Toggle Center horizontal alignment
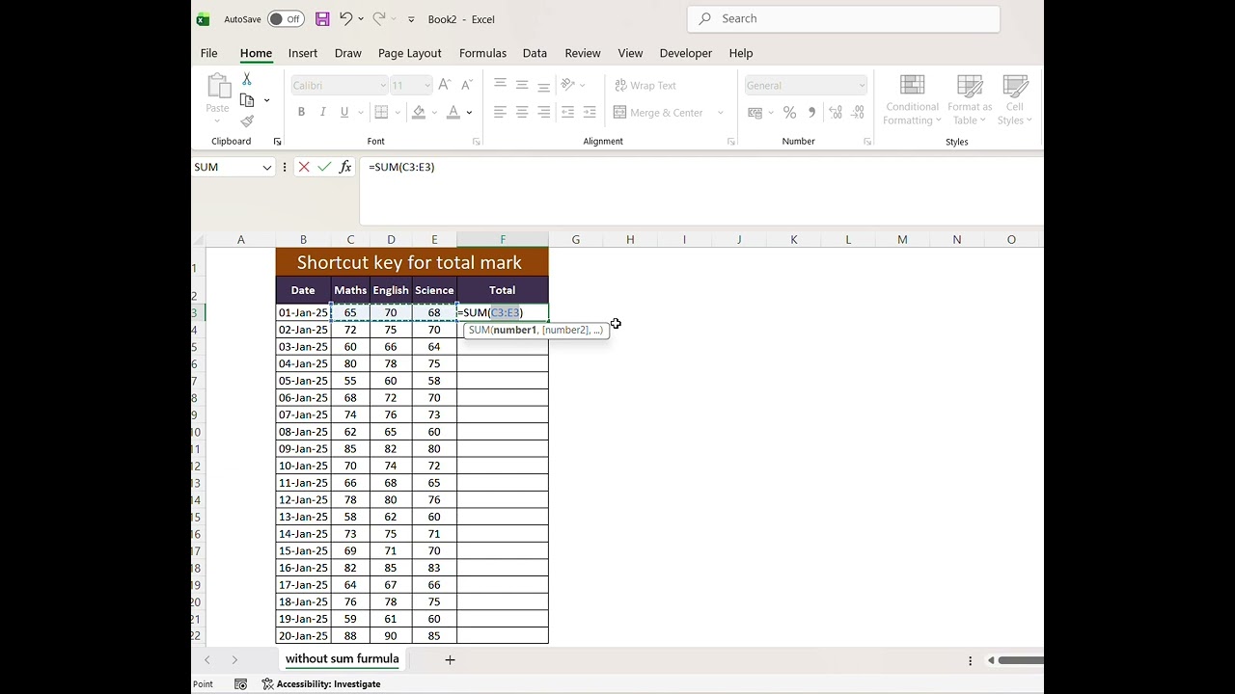The image size is (1235, 694). point(522,112)
